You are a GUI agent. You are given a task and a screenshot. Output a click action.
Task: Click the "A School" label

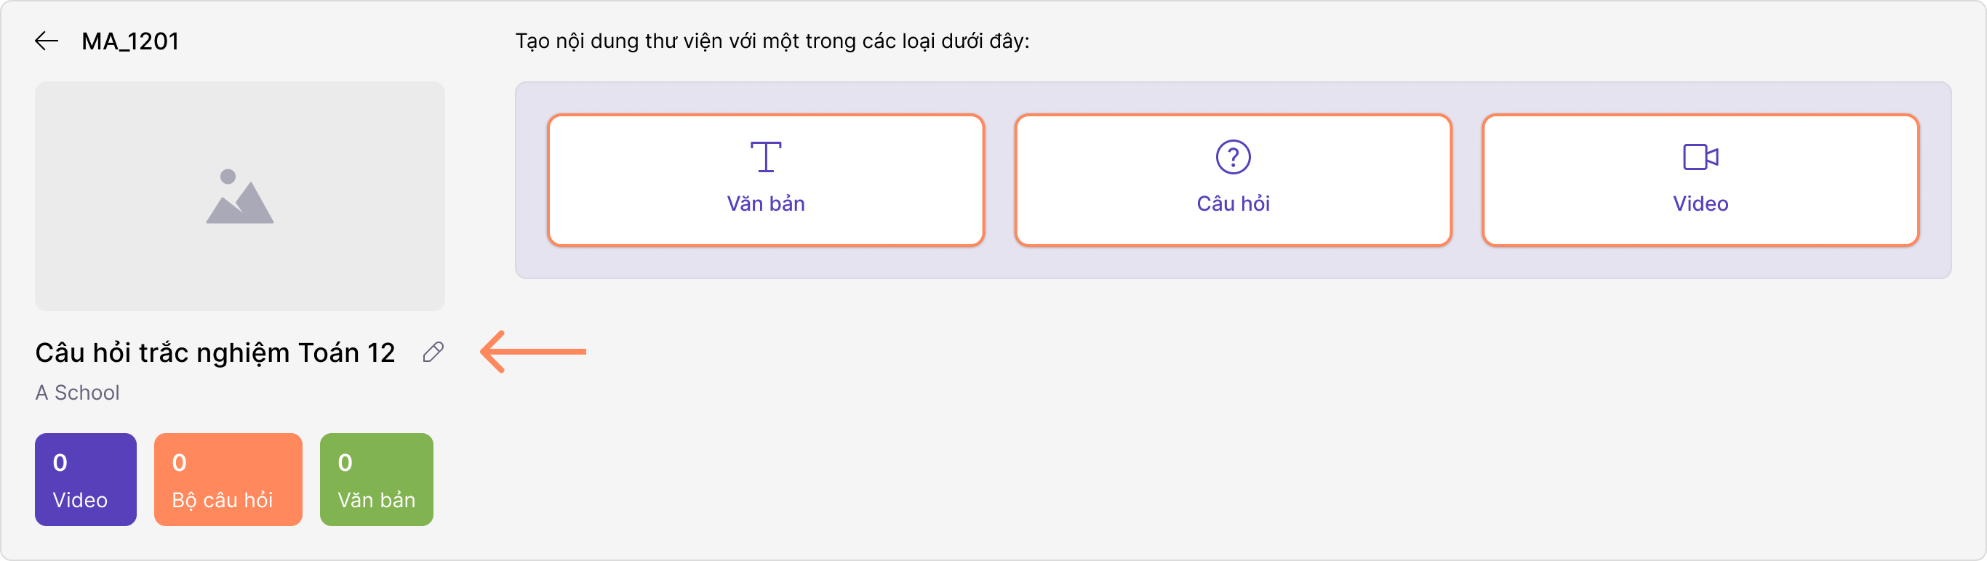pyautogui.click(x=77, y=393)
